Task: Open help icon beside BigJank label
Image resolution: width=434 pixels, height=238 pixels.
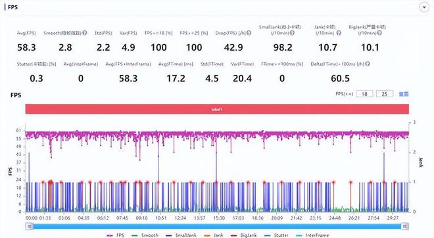Action: point(379,33)
